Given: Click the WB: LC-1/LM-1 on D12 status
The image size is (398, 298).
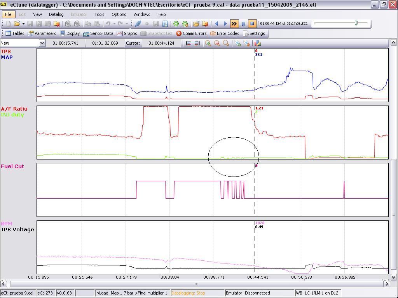Looking at the screenshot, I should coord(317,293).
